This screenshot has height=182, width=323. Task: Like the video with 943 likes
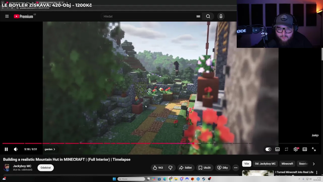158,168
